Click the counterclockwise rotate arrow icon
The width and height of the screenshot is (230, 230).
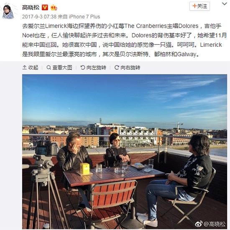(83, 67)
